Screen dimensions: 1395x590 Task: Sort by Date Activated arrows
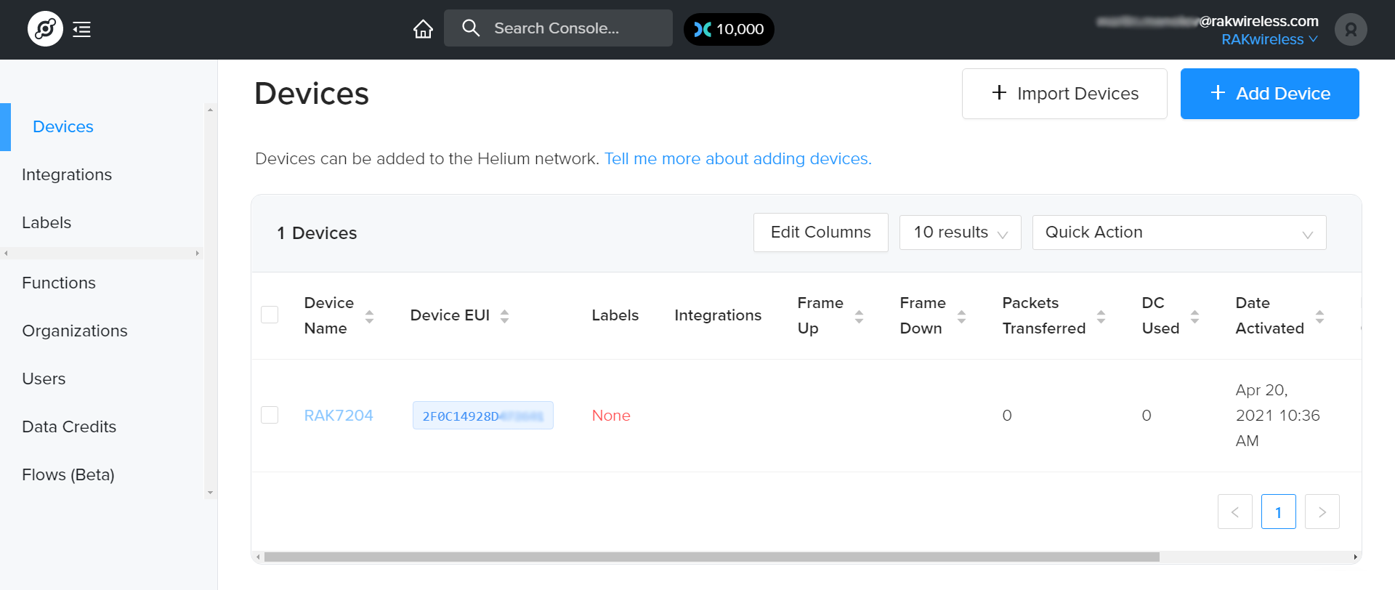1319,316
